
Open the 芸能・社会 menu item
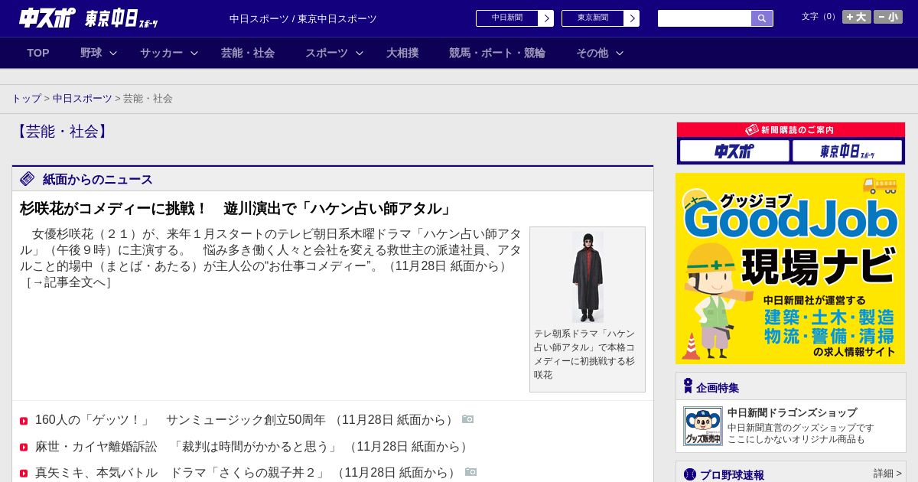248,53
